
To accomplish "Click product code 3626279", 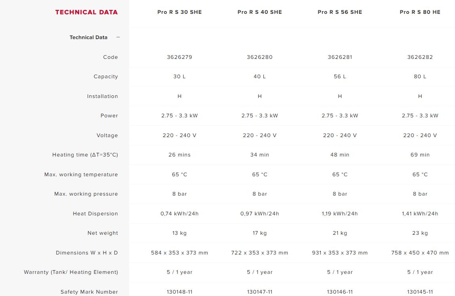I will [x=179, y=57].
